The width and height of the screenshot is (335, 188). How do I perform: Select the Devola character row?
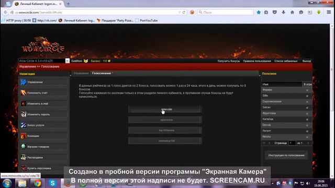(x=286, y=125)
